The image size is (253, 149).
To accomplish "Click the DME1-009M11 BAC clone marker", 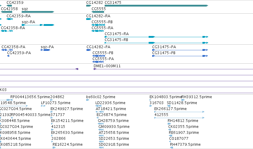I will tap(95, 69).
